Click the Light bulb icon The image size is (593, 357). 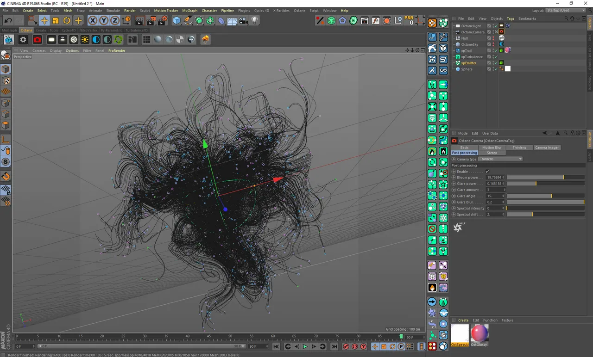(254, 20)
